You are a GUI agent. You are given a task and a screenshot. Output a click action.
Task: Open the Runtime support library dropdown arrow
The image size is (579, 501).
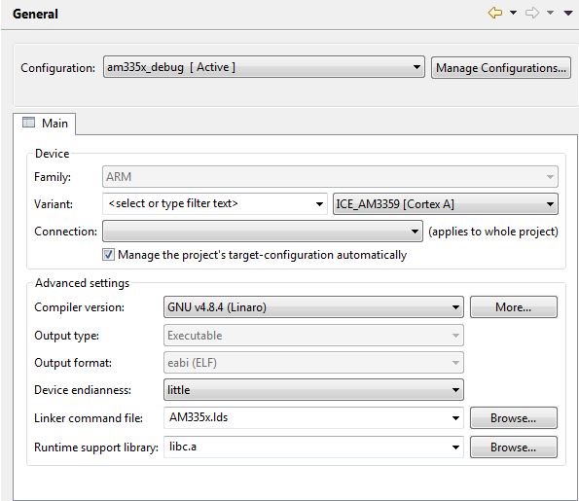(455, 447)
